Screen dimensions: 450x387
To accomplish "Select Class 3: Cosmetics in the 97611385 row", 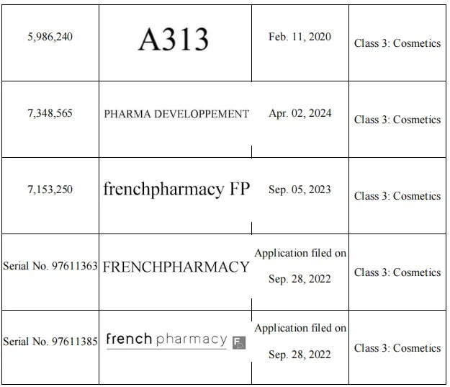I will (x=397, y=348).
